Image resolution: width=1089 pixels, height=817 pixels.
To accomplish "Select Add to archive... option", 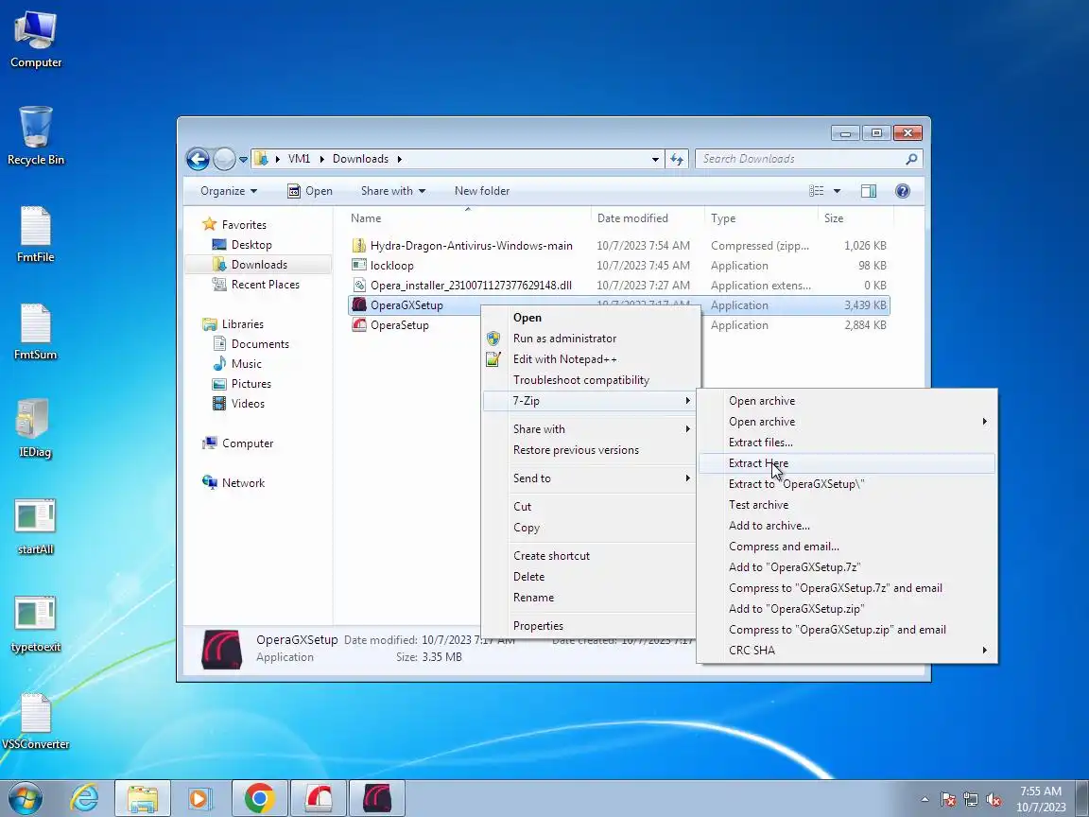I will (847, 526).
